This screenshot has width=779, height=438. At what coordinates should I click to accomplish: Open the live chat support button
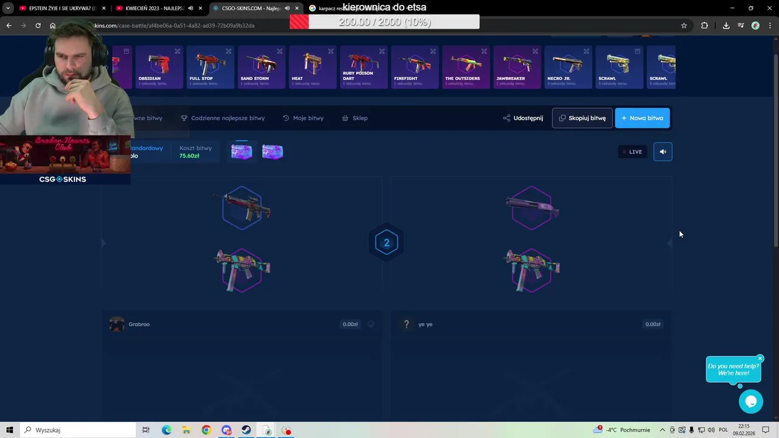click(751, 402)
